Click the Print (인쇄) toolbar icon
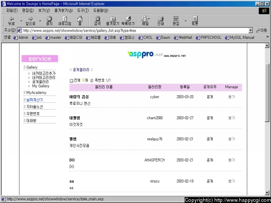This screenshot has width=271, height=203. pyautogui.click(x=160, y=21)
